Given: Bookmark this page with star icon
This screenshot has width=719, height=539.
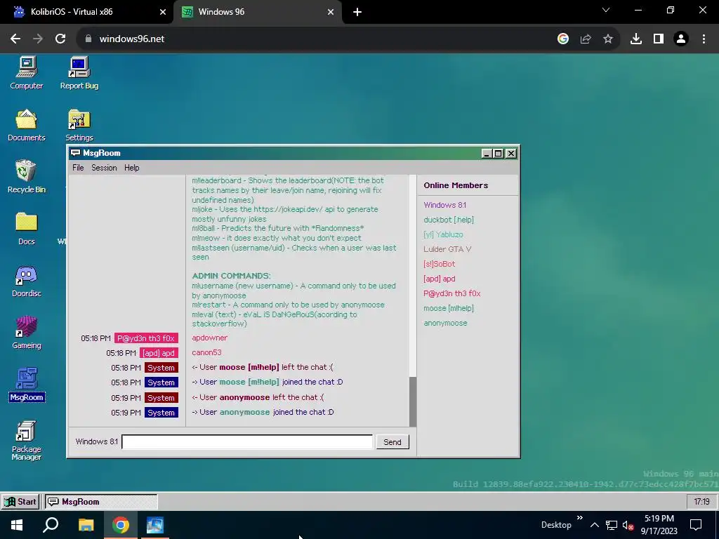Looking at the screenshot, I should [x=608, y=39].
